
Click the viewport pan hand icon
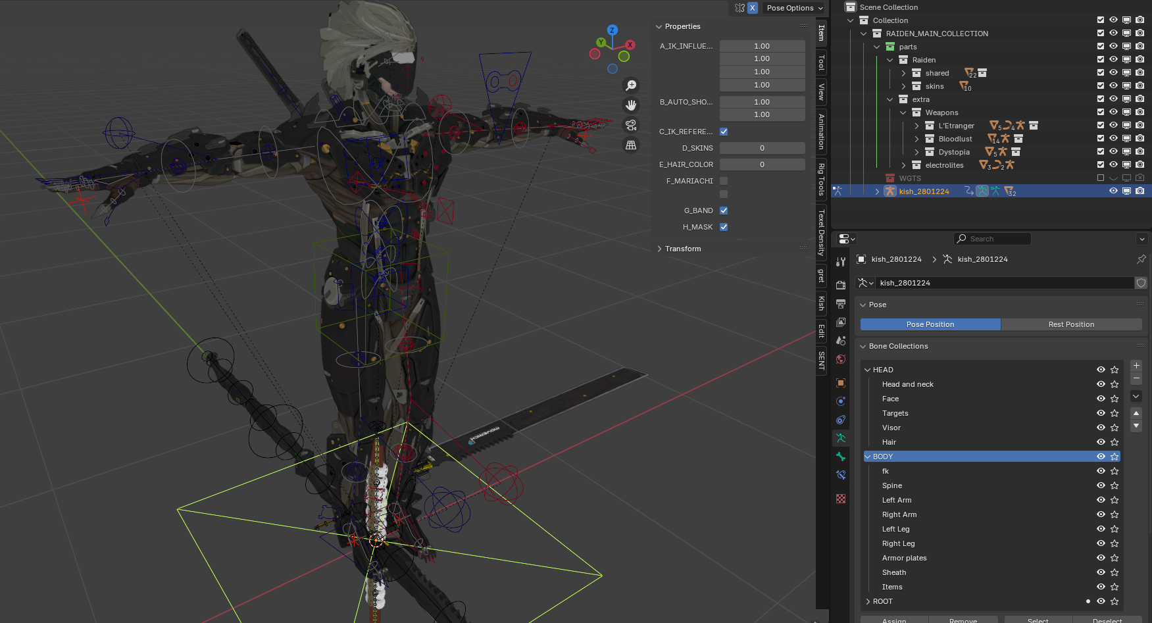click(631, 105)
